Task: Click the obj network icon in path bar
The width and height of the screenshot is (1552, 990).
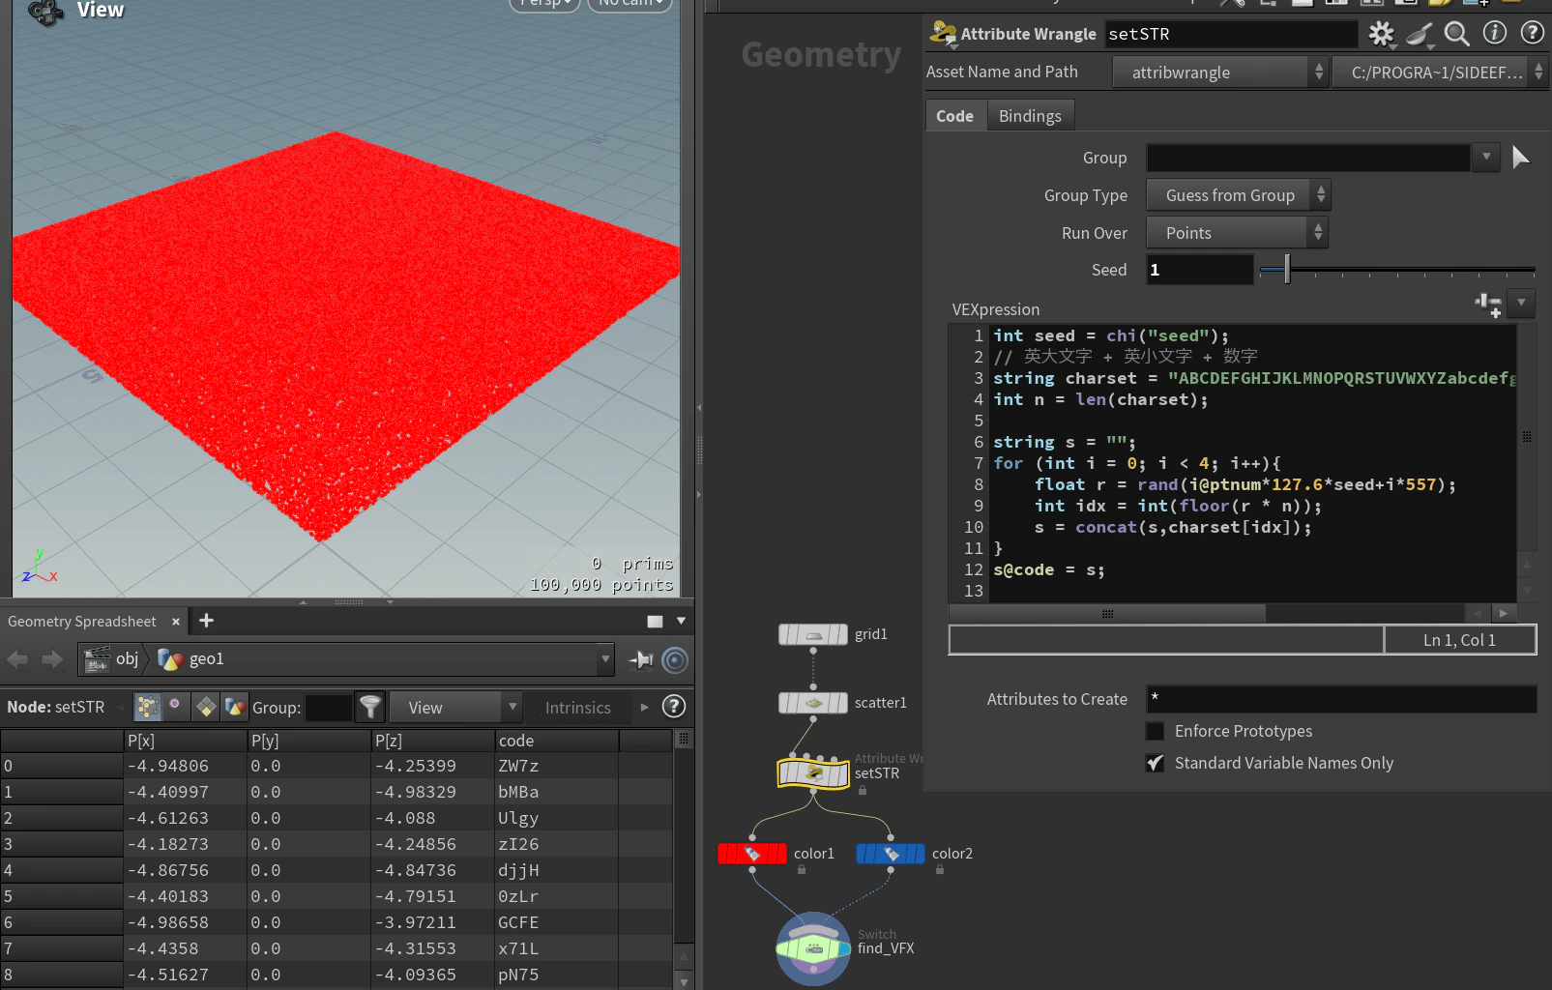Action: pos(97,659)
